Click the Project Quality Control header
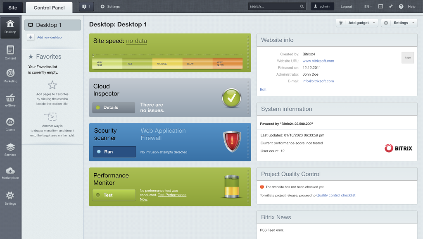The image size is (423, 239). pos(337,174)
